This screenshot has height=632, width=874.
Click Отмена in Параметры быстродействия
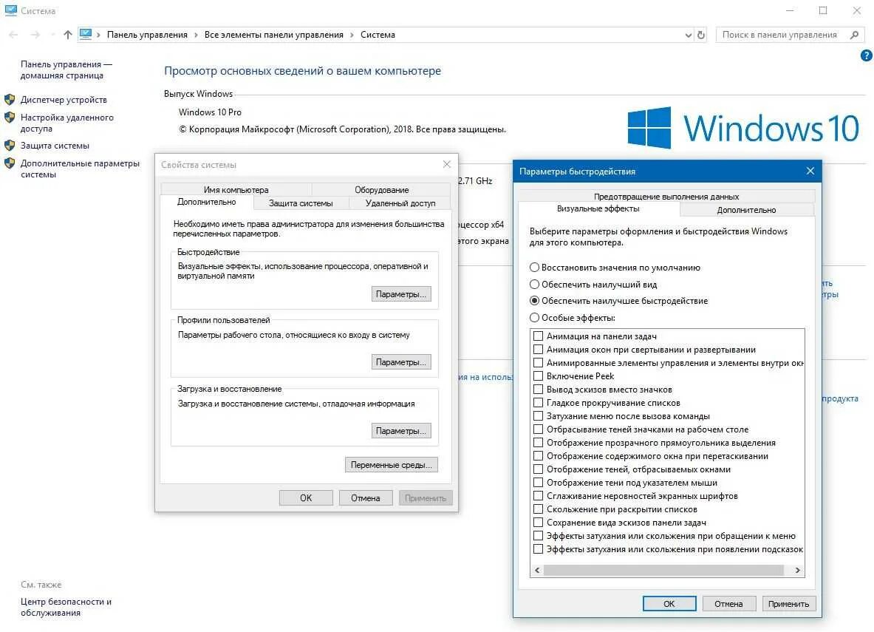point(728,604)
